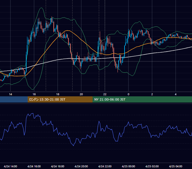Click the 14 hour axis label
This screenshot has width=192, height=169.
tap(10, 94)
